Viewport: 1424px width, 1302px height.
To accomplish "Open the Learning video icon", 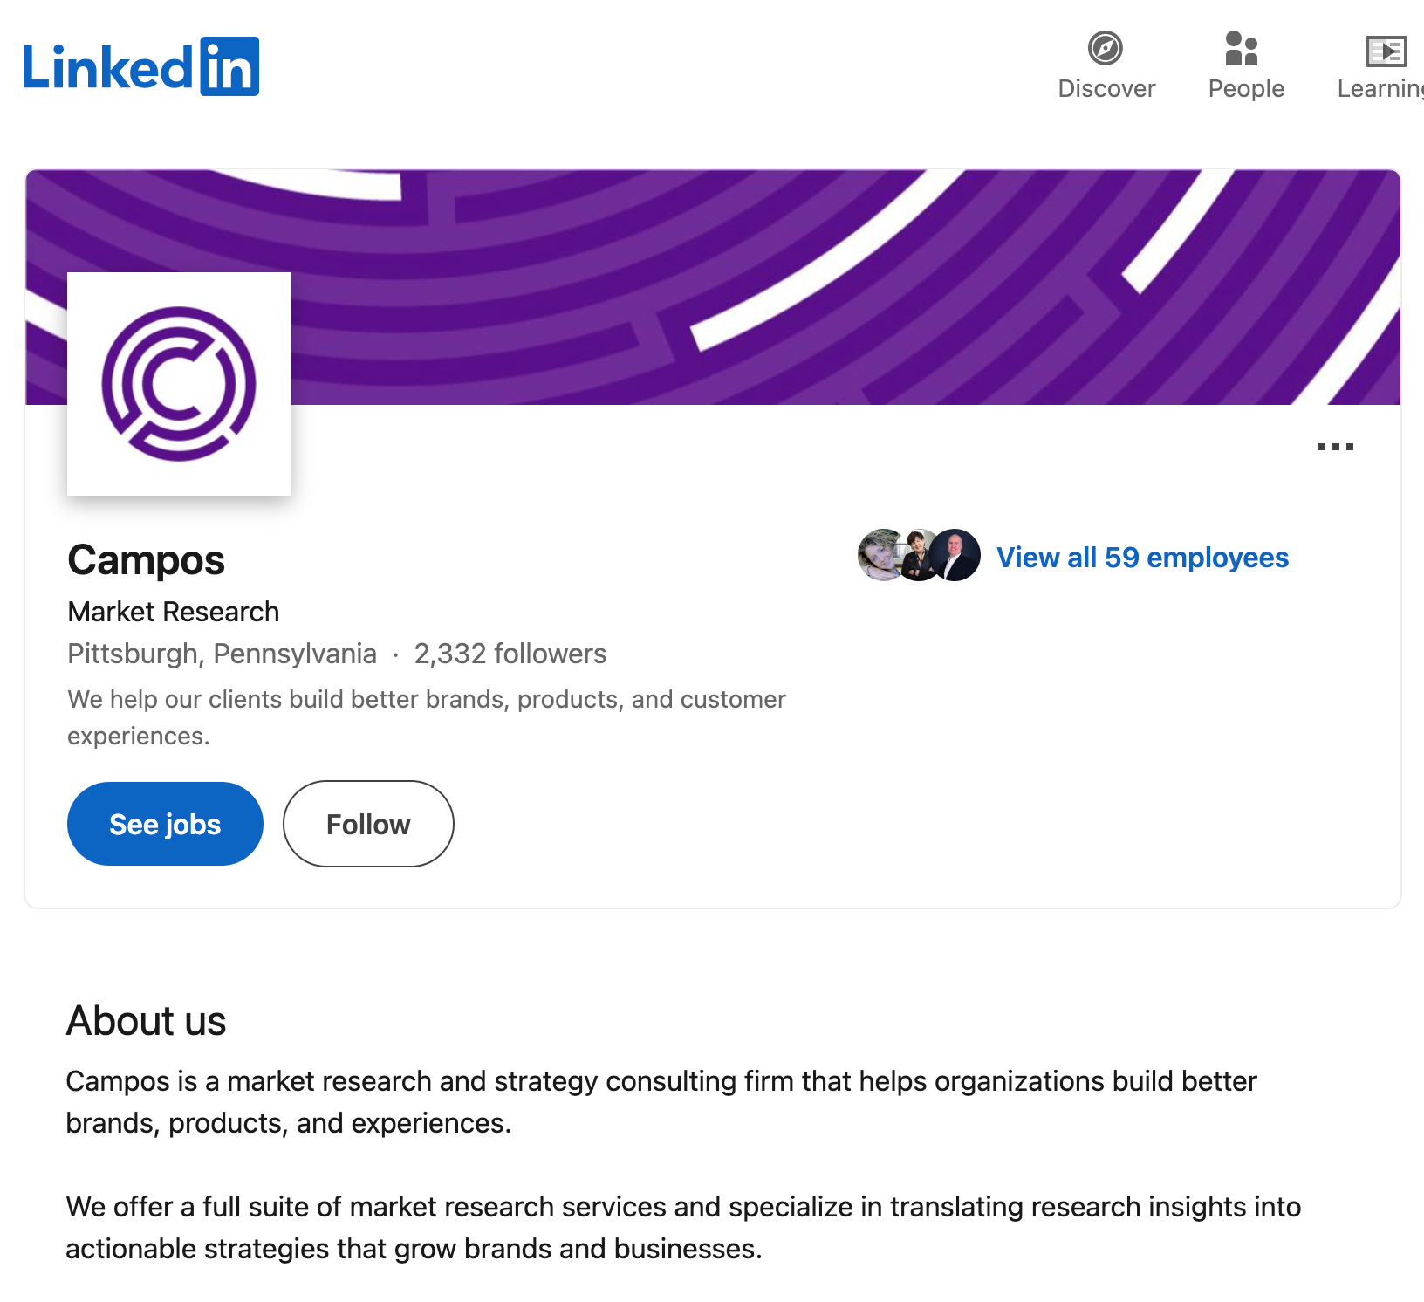I will click(1386, 51).
